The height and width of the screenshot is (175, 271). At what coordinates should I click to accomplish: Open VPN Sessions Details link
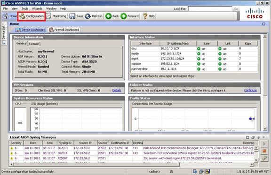tap(117, 91)
